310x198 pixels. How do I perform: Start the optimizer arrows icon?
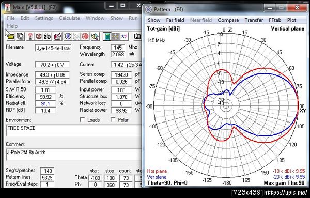click(x=115, y=36)
